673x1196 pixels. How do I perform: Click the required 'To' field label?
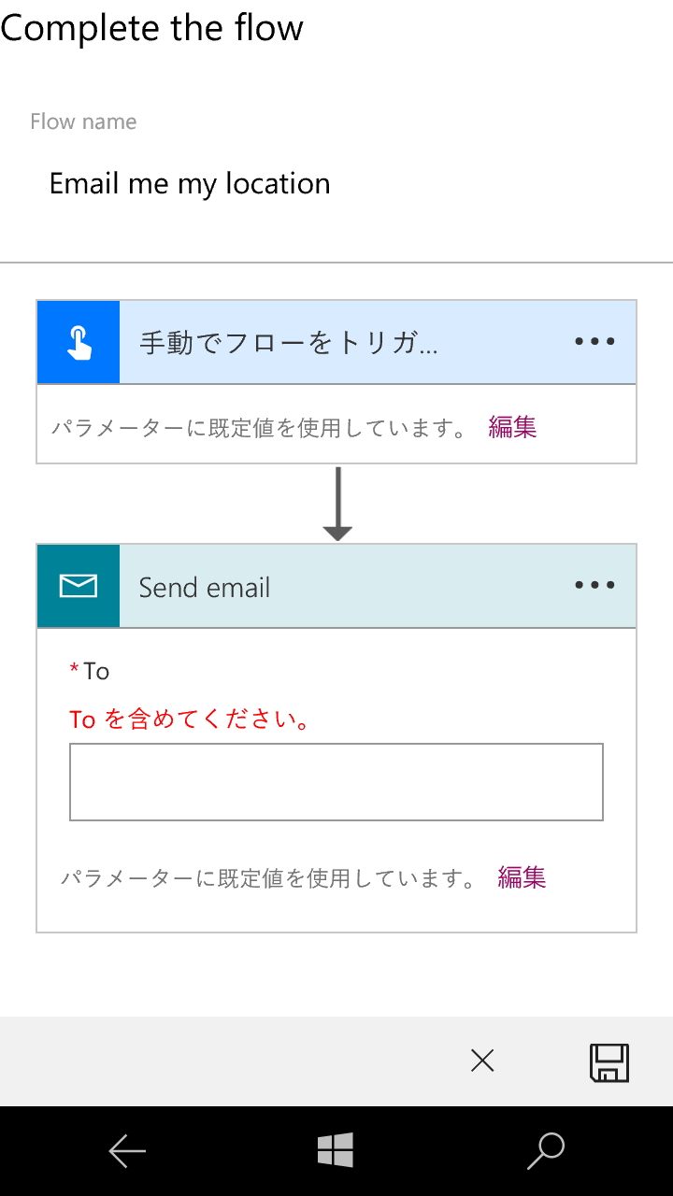(95, 671)
